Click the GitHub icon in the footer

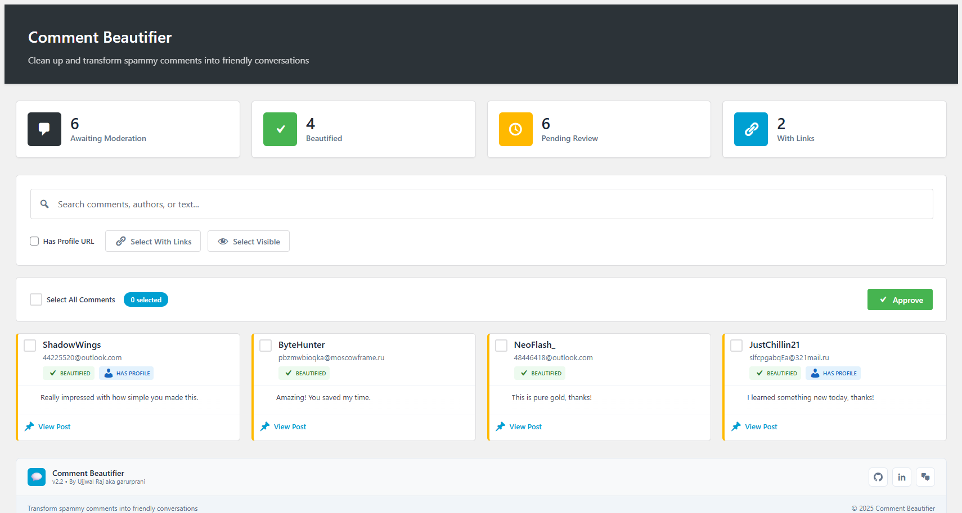tap(878, 477)
